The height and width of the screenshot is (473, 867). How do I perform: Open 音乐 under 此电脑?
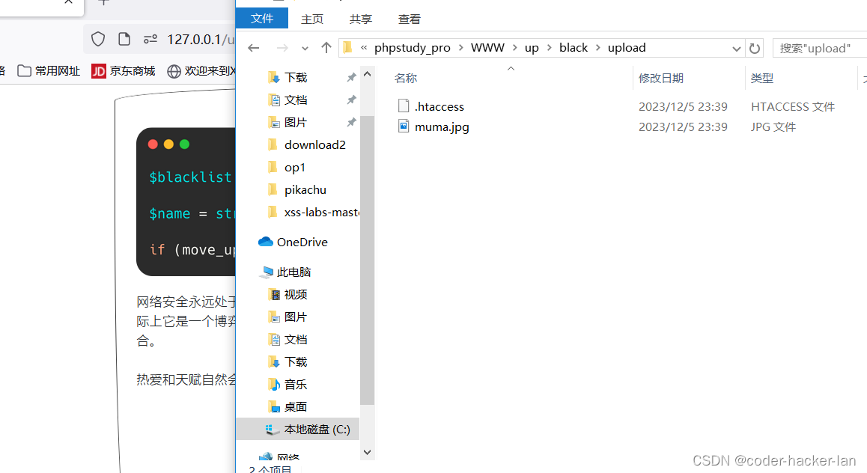pyautogui.click(x=295, y=385)
